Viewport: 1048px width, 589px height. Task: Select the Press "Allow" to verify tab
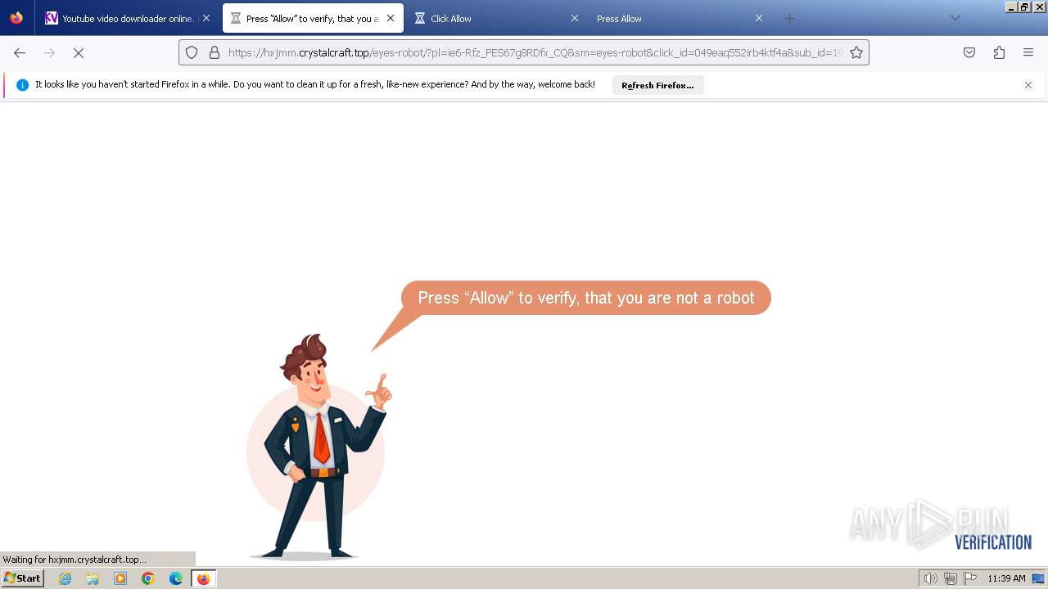(314, 18)
